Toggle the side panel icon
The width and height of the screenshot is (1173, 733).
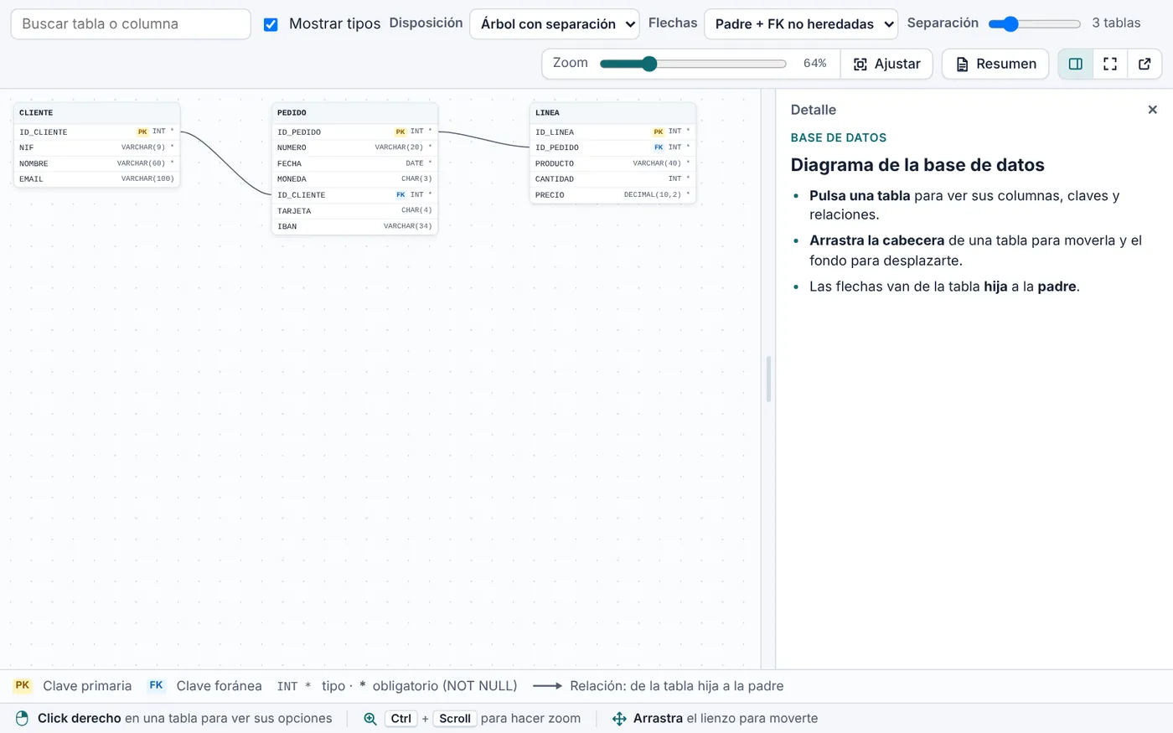[x=1076, y=64]
